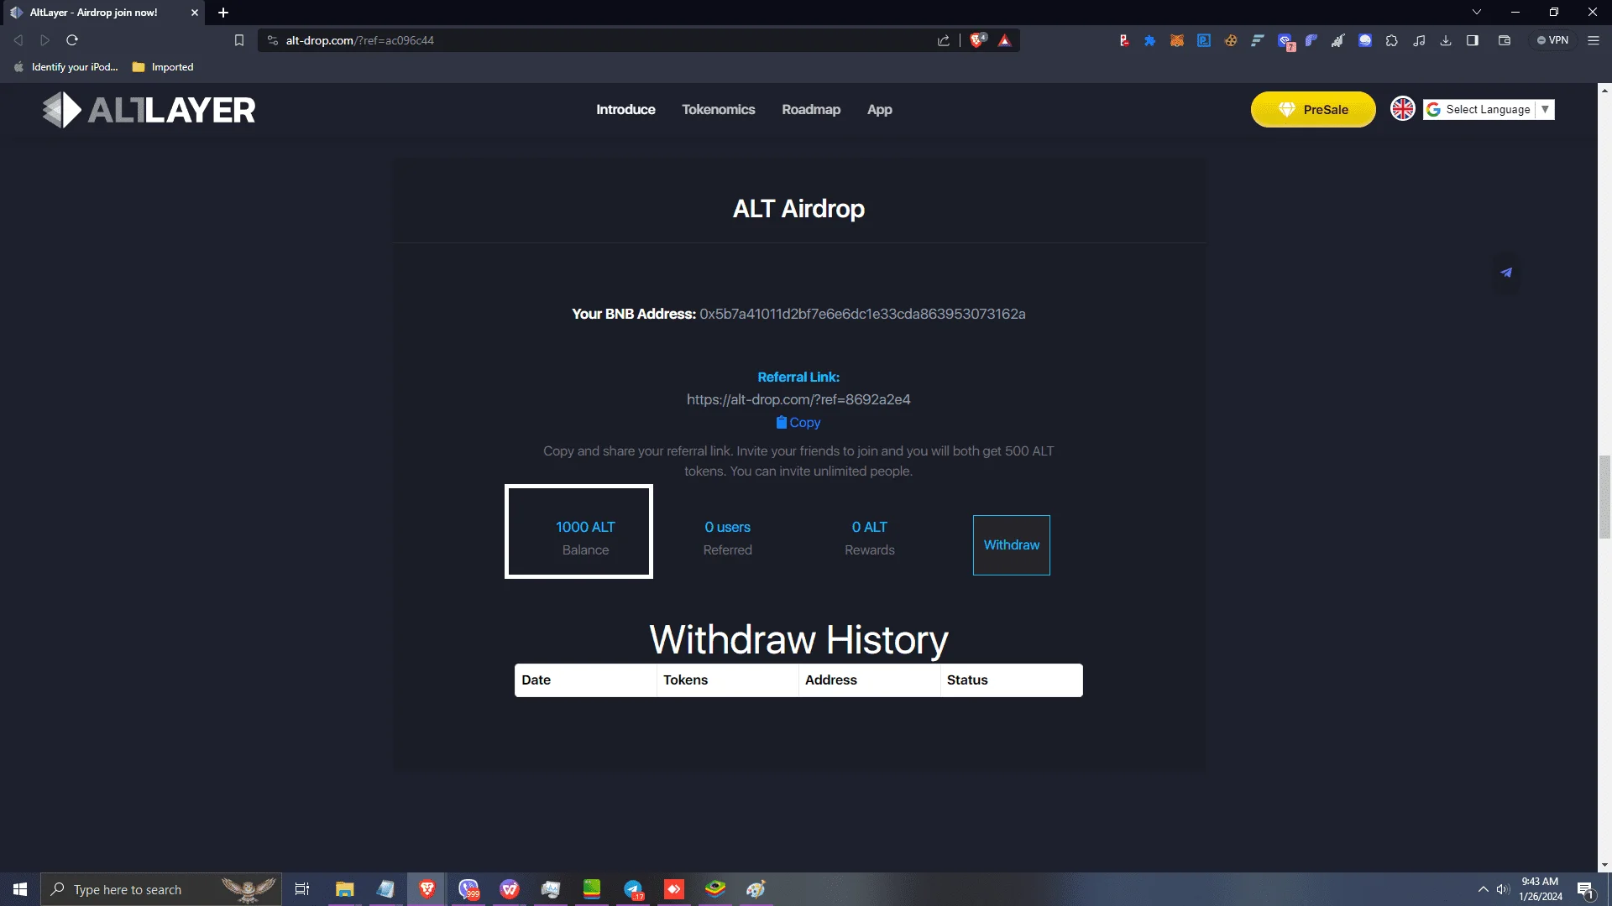
Task: Toggle the browser sidebar panel icon
Action: (1473, 40)
